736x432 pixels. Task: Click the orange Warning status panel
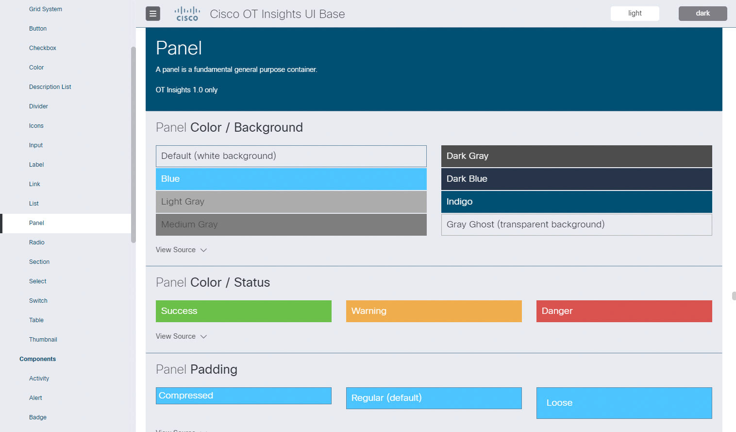(434, 311)
